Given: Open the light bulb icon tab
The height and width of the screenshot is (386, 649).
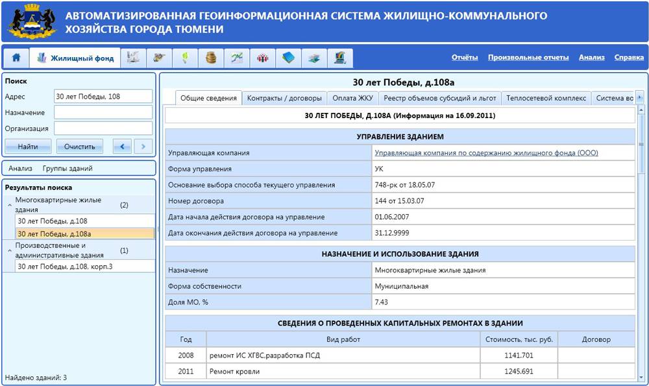Looking at the screenshot, I should coord(185,58).
